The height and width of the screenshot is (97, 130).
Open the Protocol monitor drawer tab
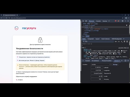(107, 61)
